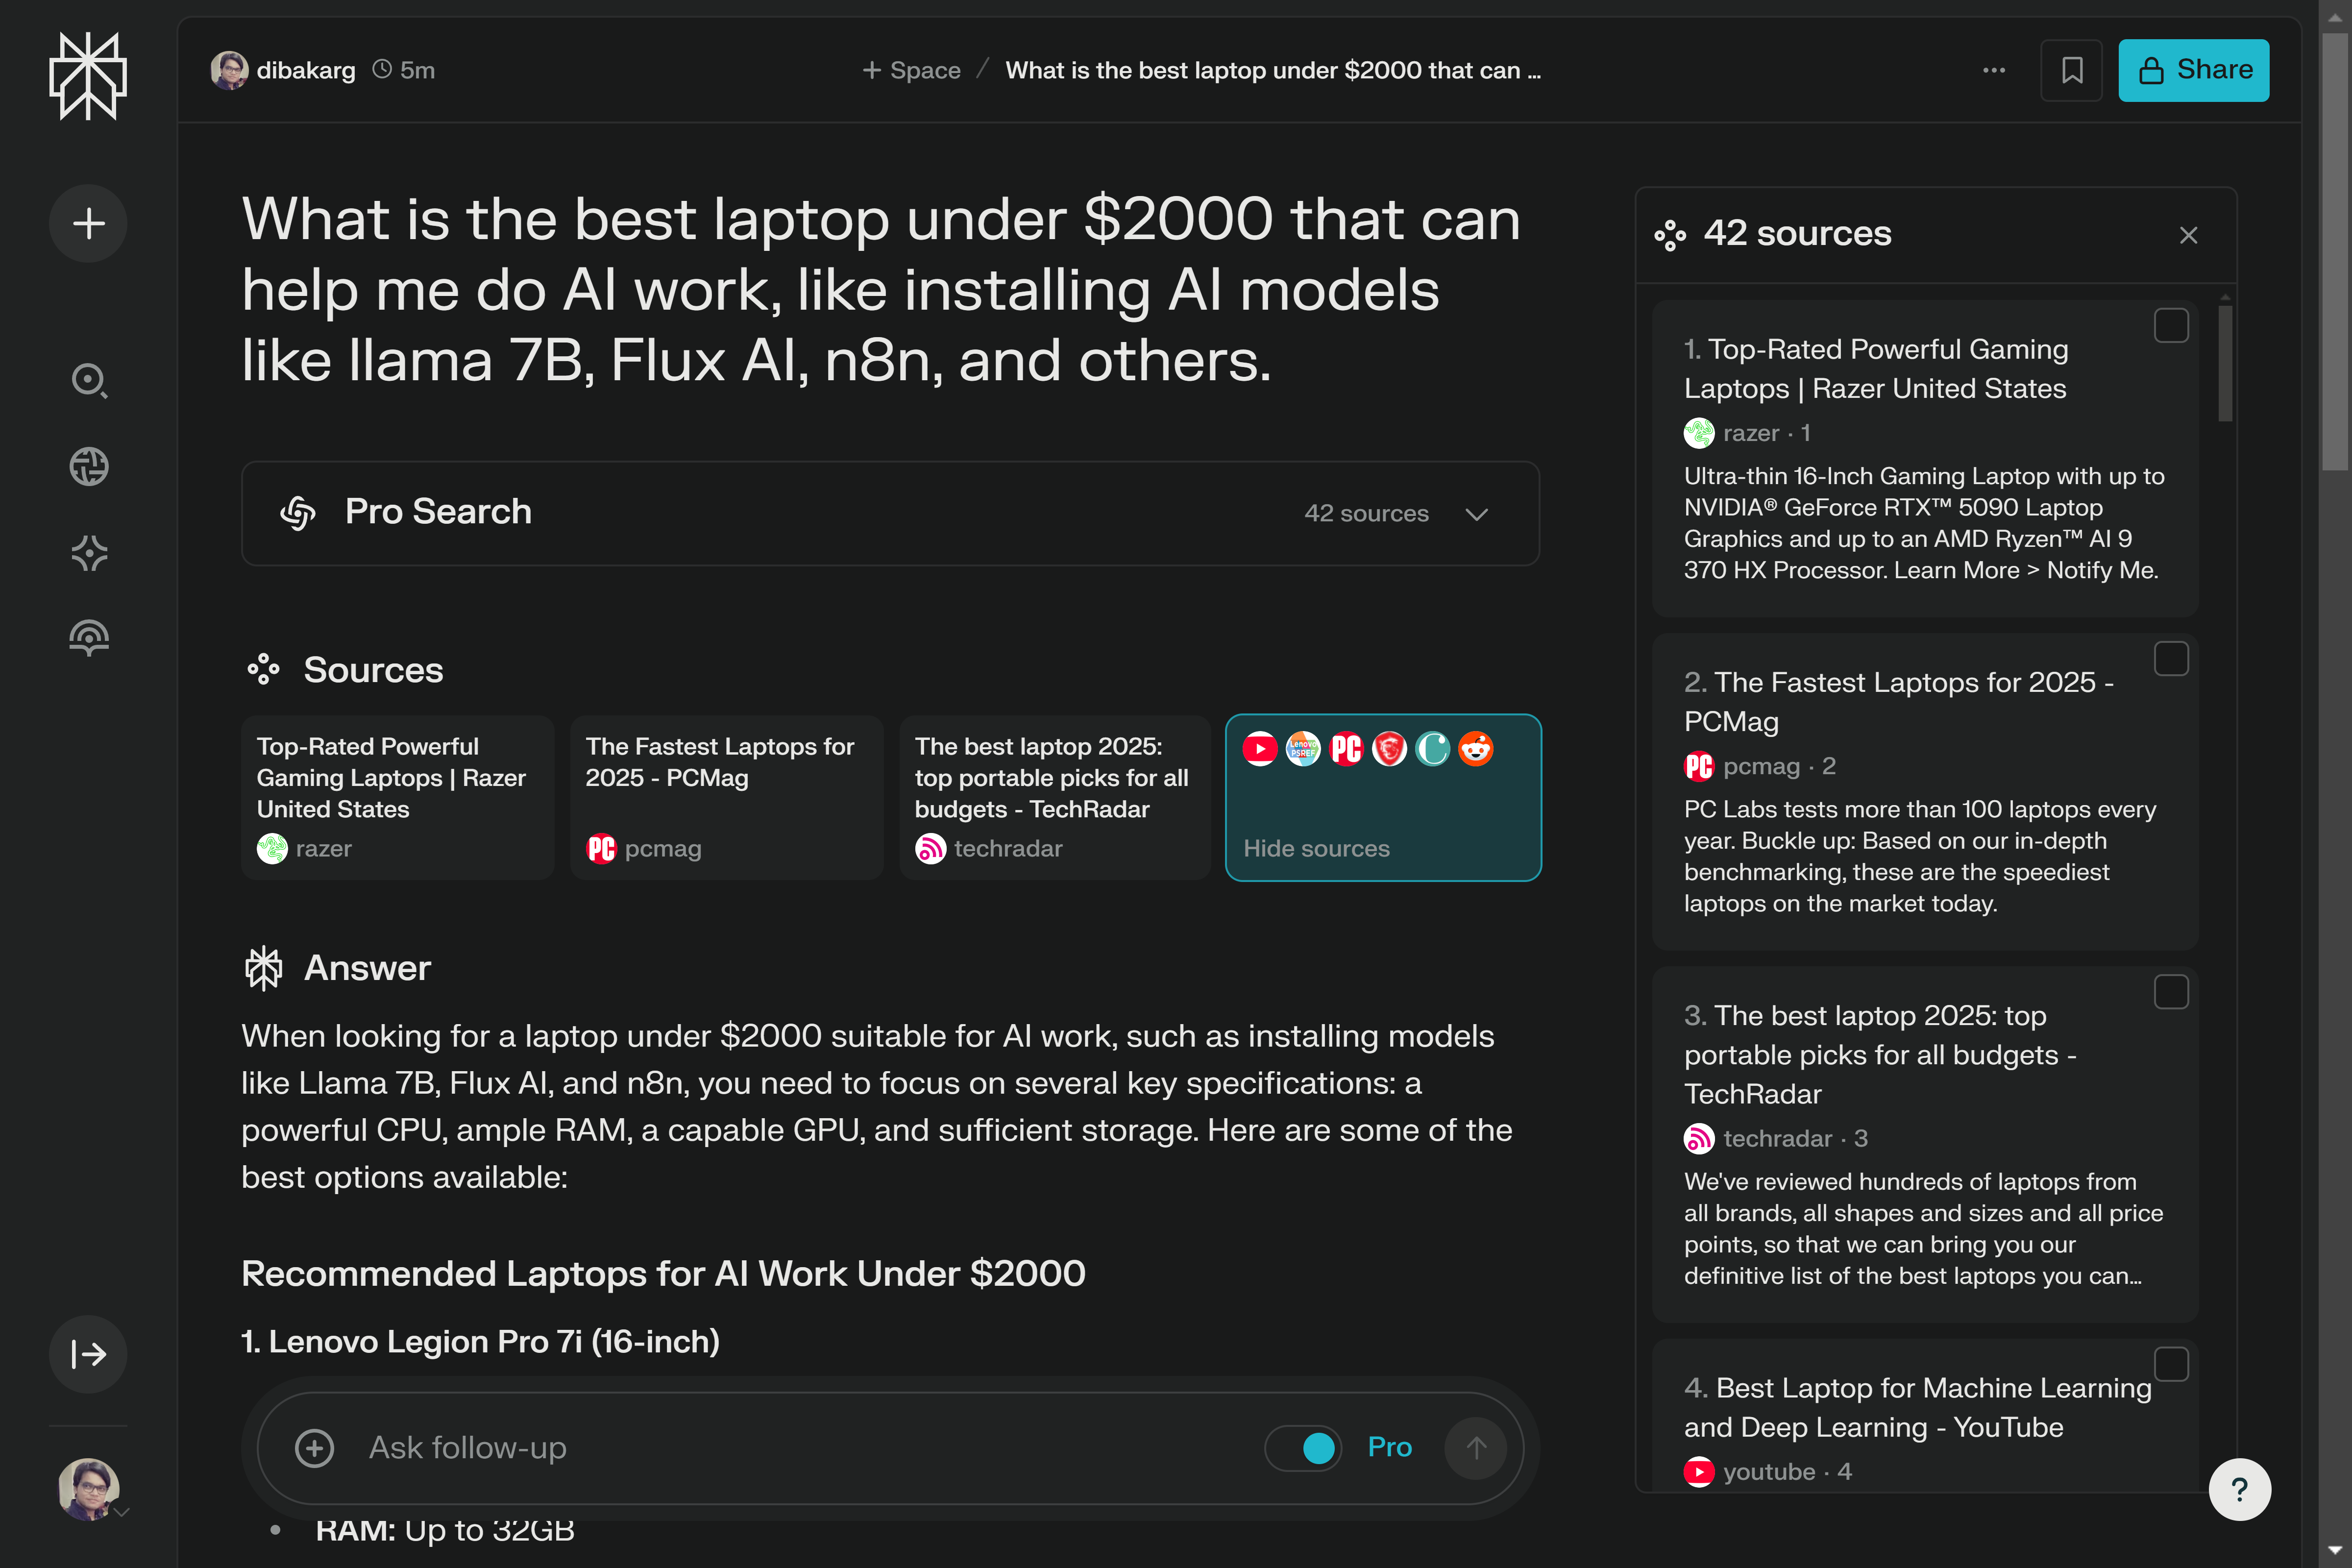Open user profile avatar at bottom of sidebar
The image size is (2352, 1568).
tap(88, 1489)
